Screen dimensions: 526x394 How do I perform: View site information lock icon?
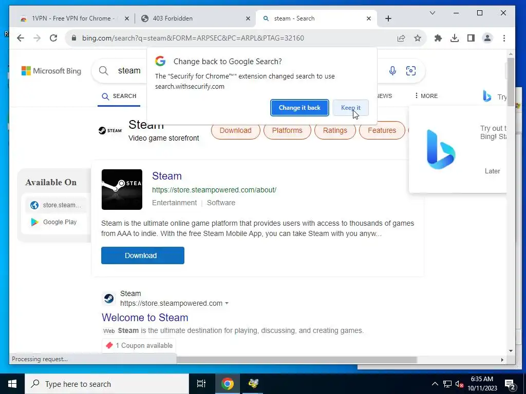point(74,38)
